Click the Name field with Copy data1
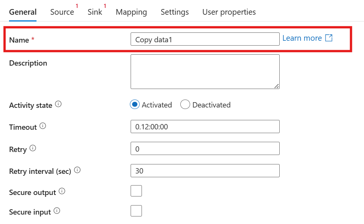The image size is (364, 224). [x=205, y=39]
